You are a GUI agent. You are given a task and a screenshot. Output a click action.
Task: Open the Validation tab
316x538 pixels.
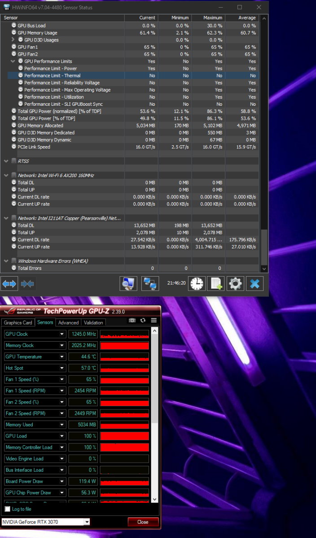[93, 323]
